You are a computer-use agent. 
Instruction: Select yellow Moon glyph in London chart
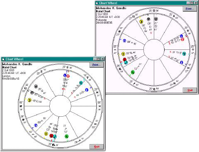point(29,100)
